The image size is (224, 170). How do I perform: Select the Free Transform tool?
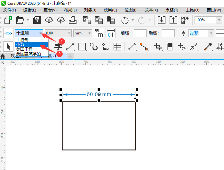click(x=182, y=47)
